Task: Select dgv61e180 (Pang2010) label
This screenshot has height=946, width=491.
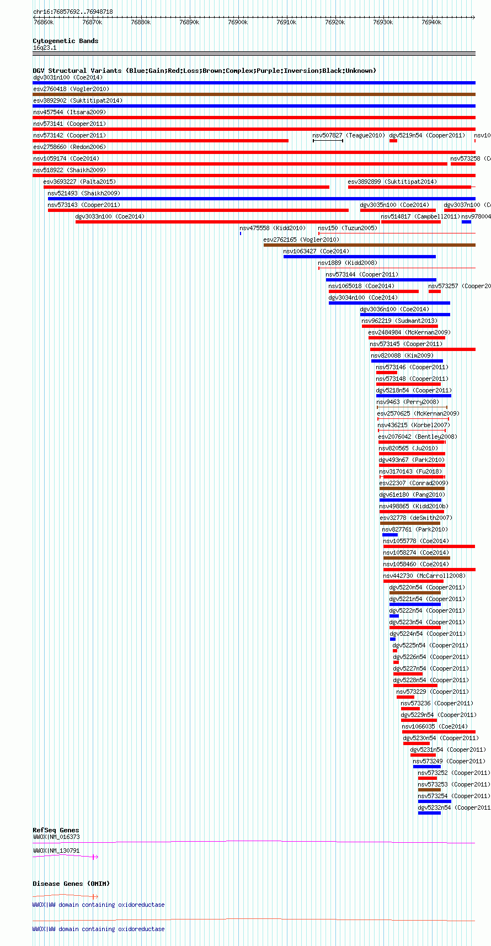Action: point(413,495)
